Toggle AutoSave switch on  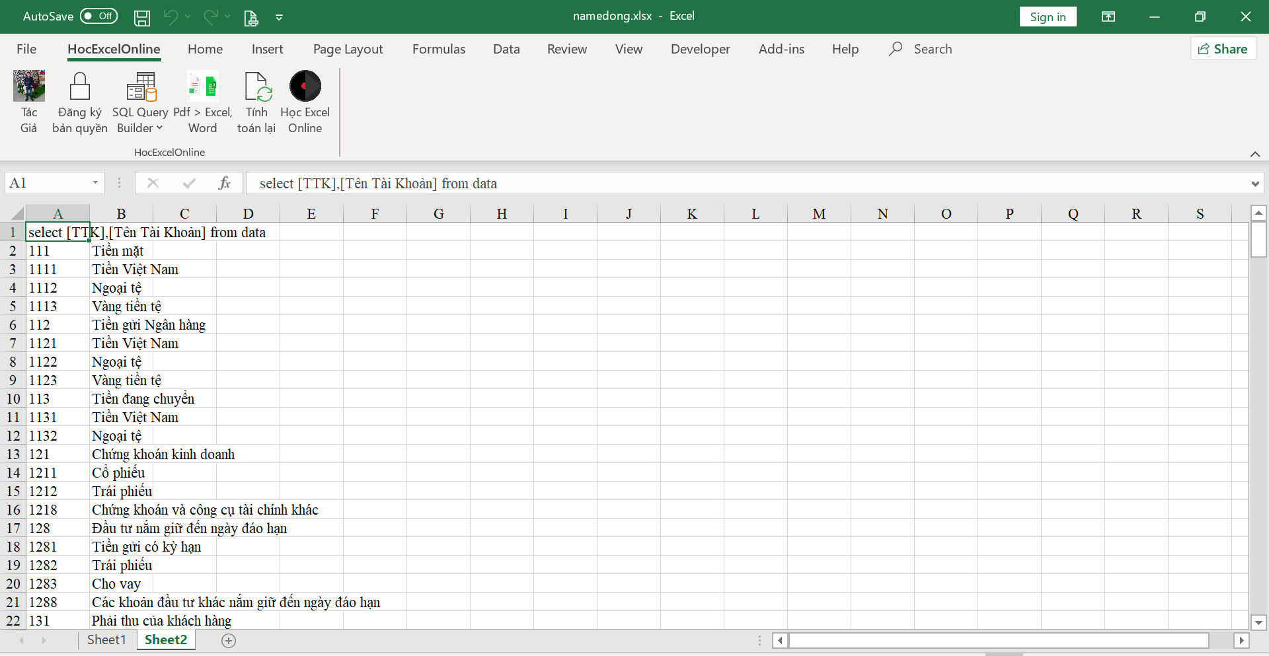coord(98,16)
